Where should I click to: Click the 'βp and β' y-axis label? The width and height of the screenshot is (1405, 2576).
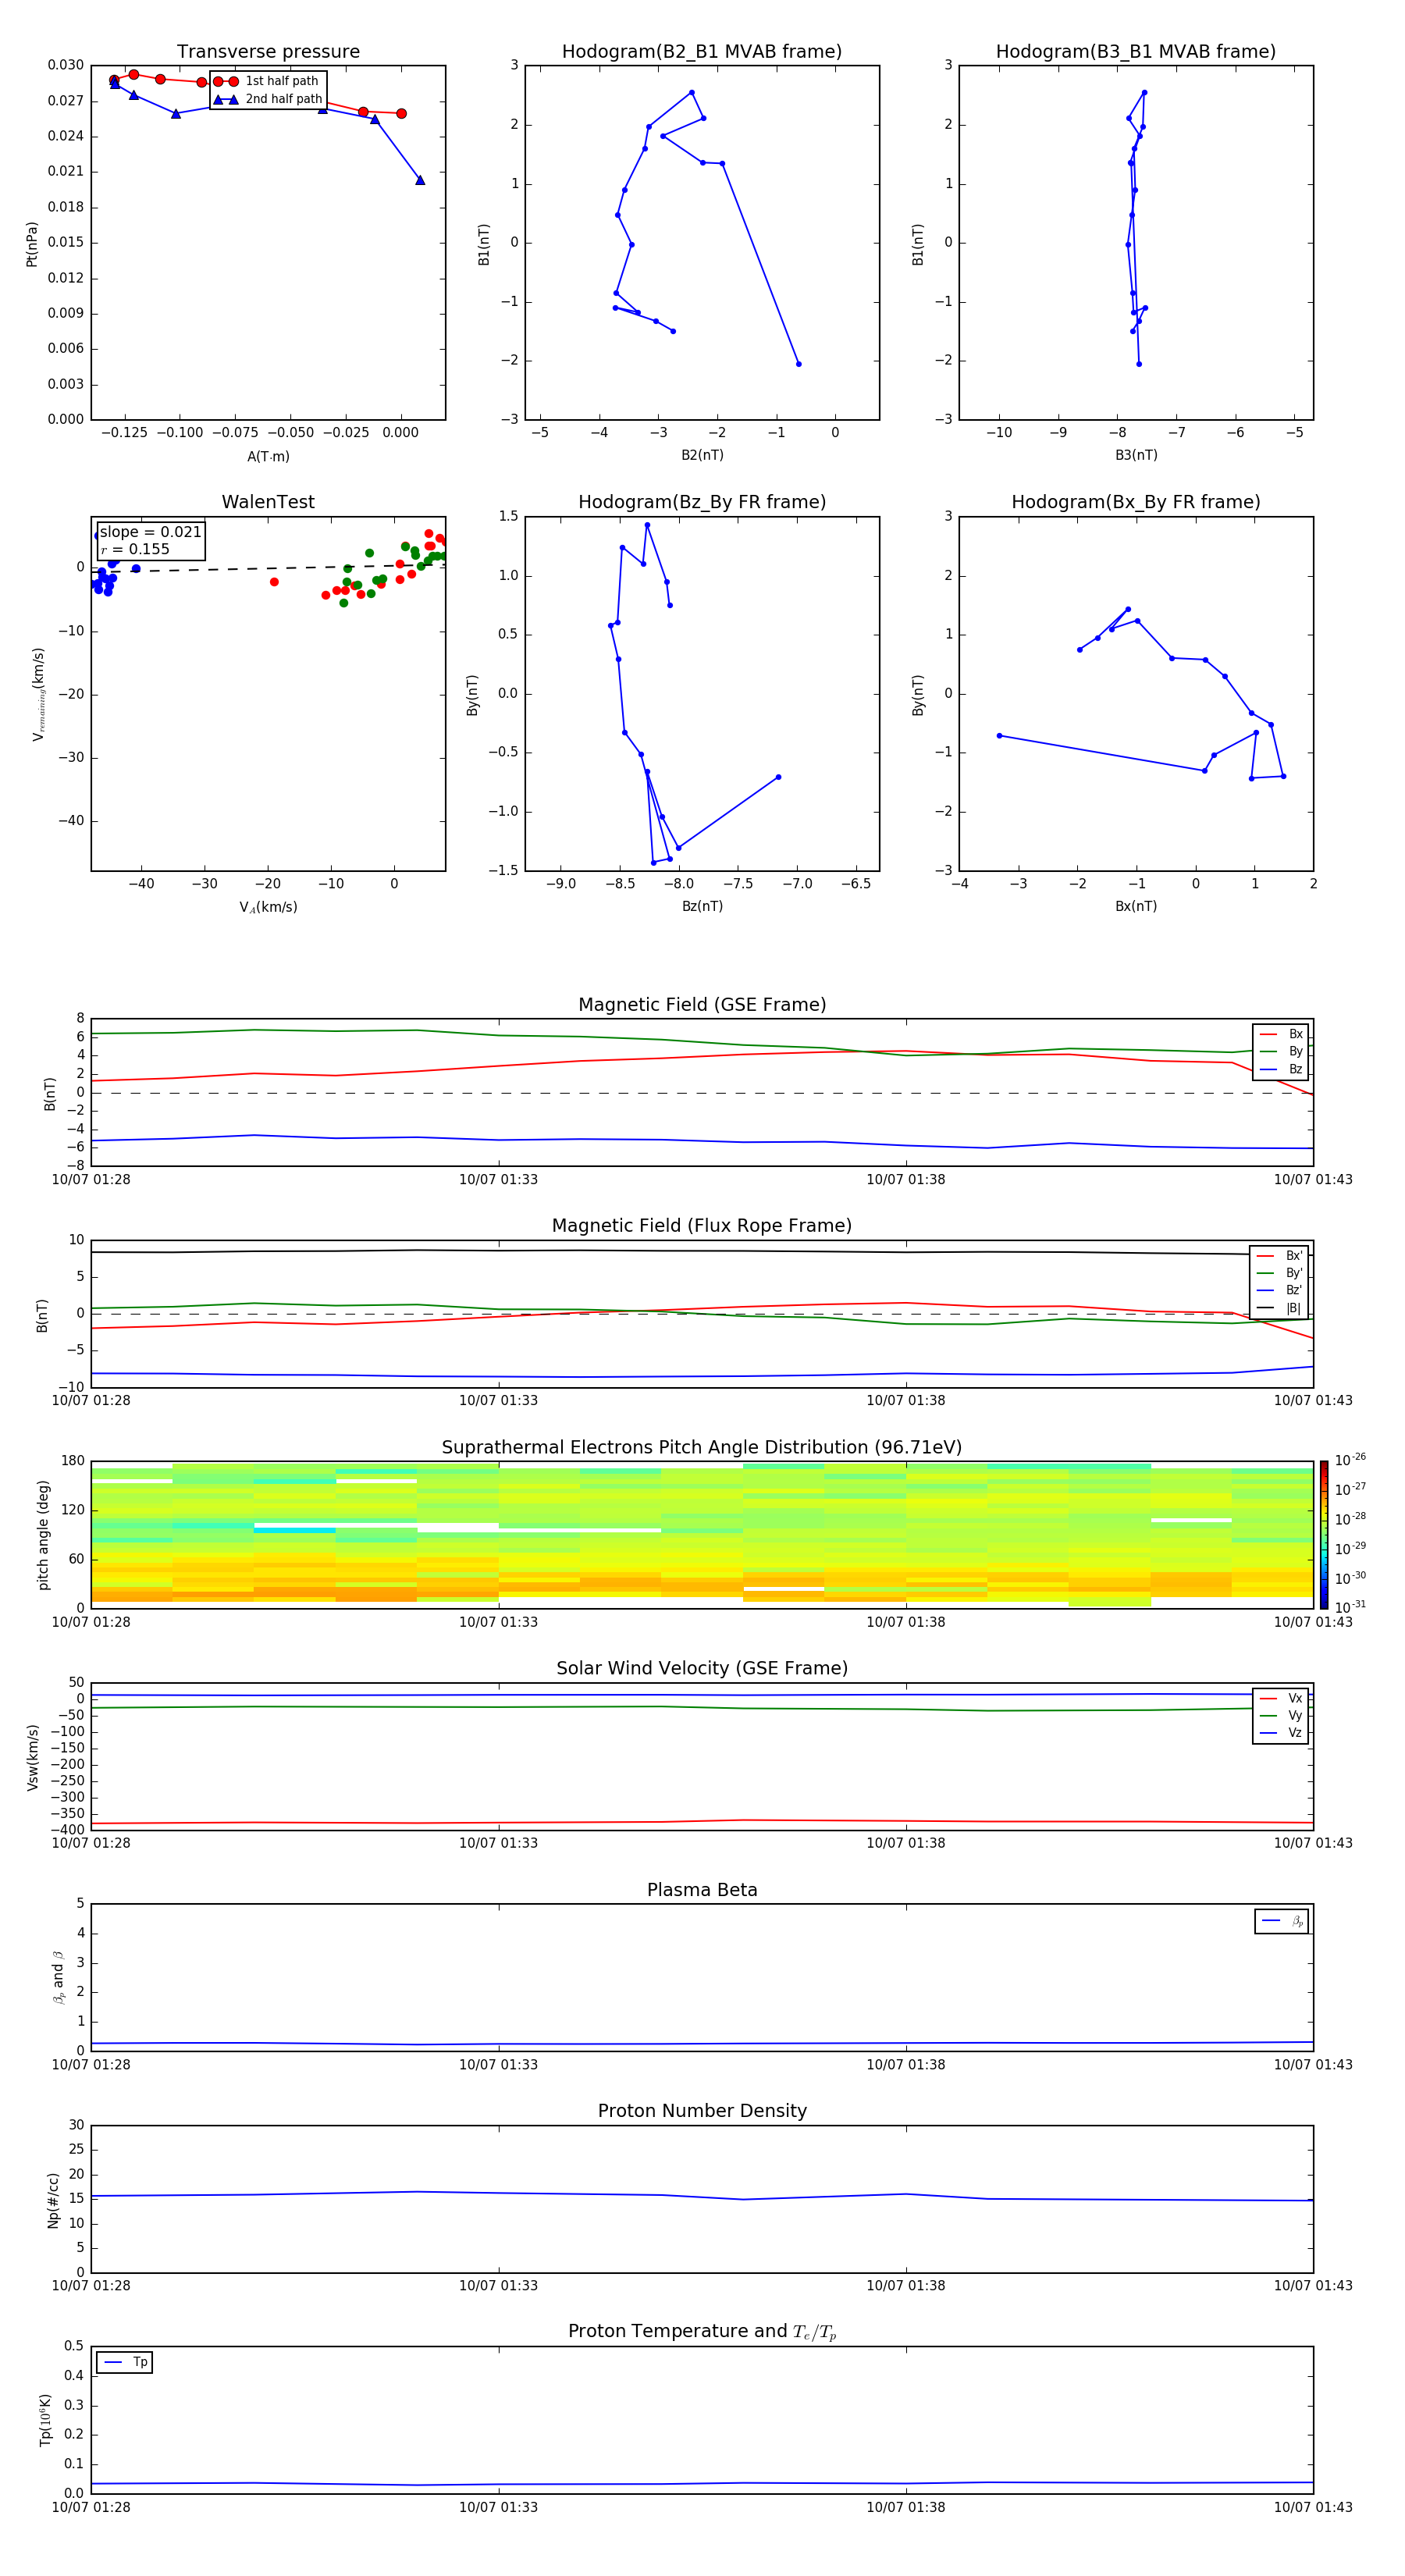[x=58, y=1978]
